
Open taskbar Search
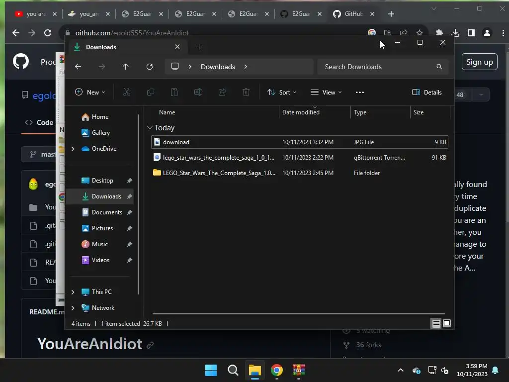coord(233,370)
